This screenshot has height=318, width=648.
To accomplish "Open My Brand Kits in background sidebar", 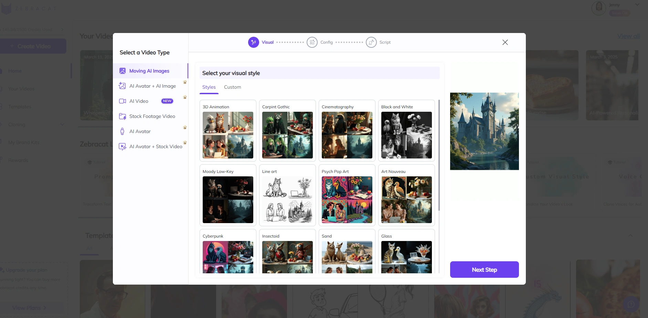I will (23, 142).
